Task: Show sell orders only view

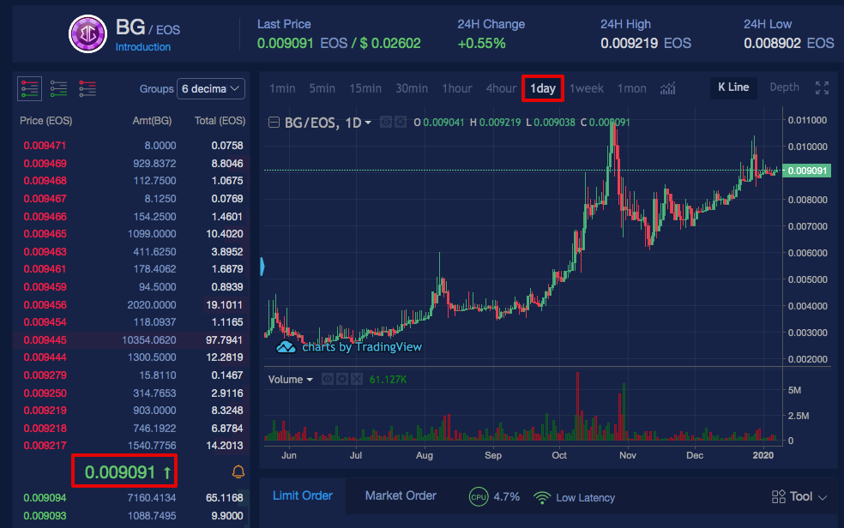Action: (x=87, y=89)
